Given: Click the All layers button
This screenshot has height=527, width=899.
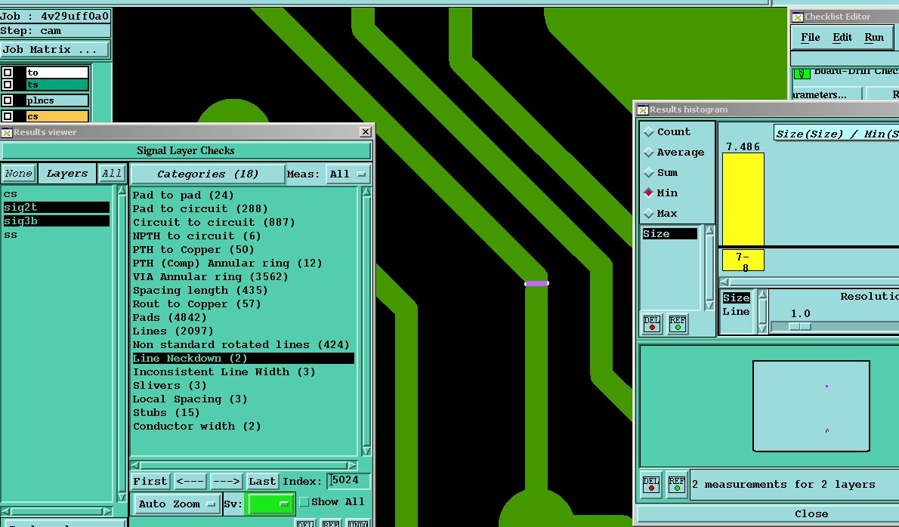Looking at the screenshot, I should coord(111,174).
